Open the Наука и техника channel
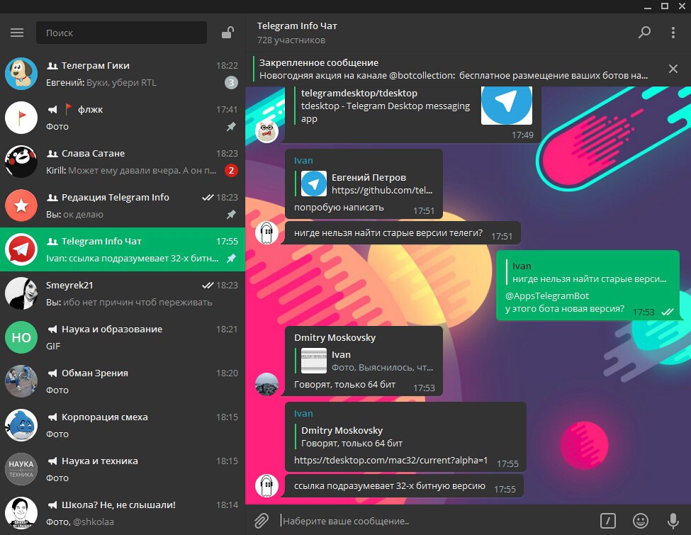Image resolution: width=691 pixels, height=535 pixels. point(123,469)
